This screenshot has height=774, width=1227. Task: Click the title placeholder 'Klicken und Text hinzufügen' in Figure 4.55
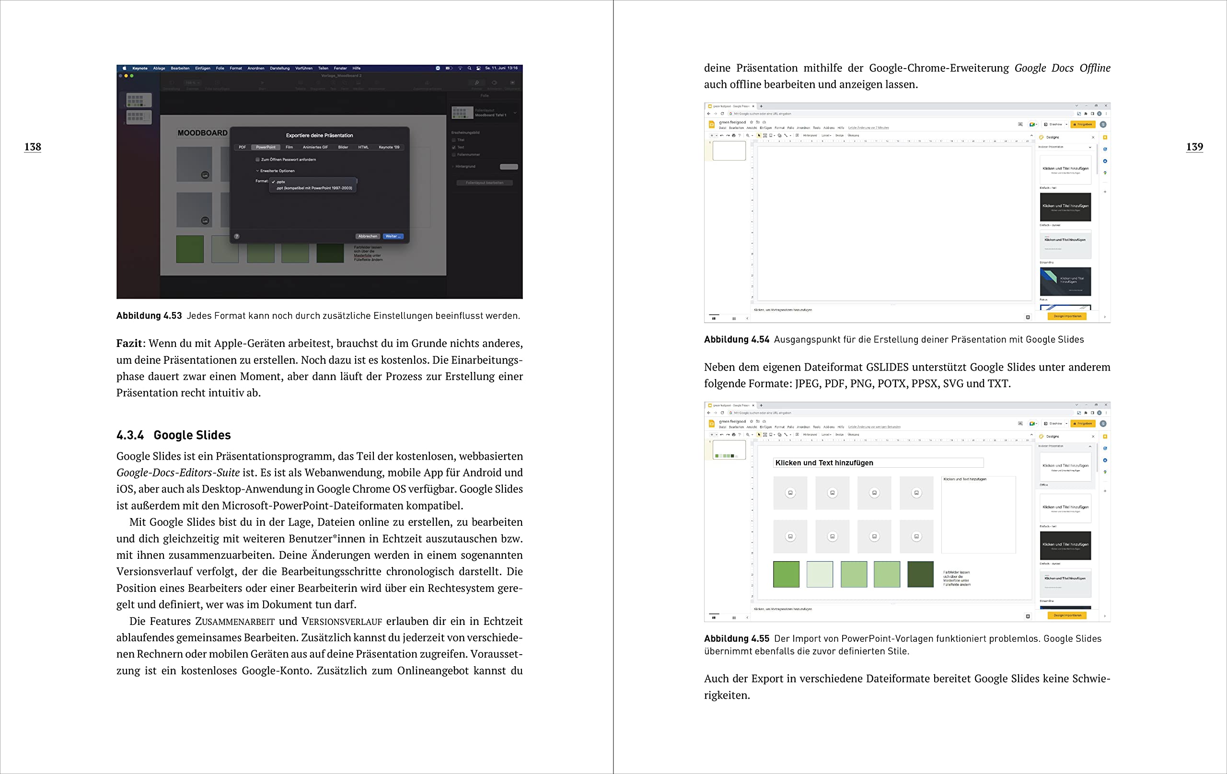[x=878, y=462]
